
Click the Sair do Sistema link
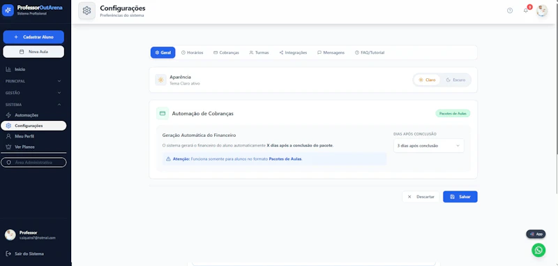(x=25, y=254)
